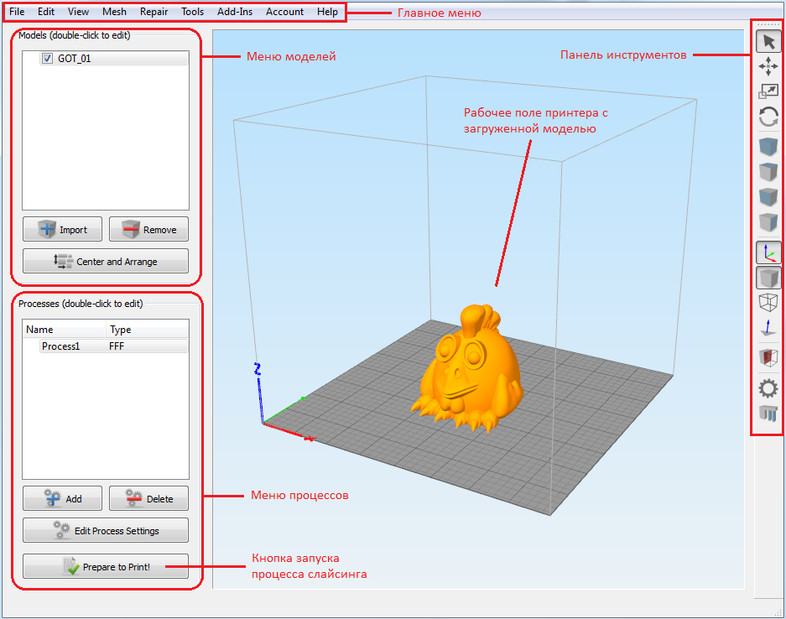This screenshot has height=619, width=786.
Task: Toggle solid model rendering
Action: [768, 278]
